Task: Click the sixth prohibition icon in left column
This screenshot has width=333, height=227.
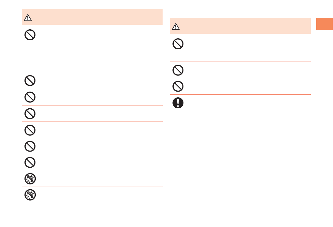Action: pos(30,146)
